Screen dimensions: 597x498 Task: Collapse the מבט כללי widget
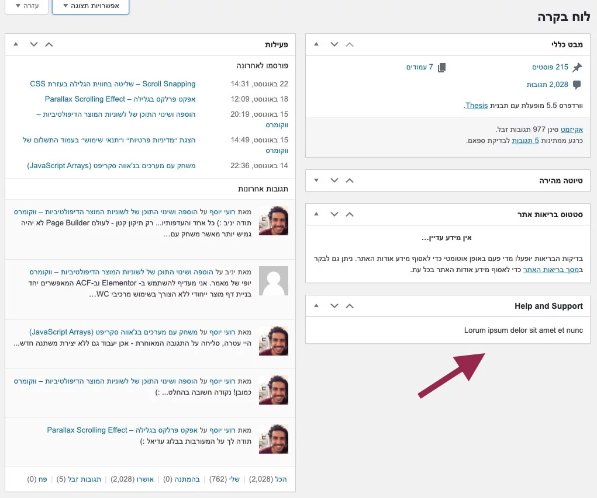[x=316, y=44]
